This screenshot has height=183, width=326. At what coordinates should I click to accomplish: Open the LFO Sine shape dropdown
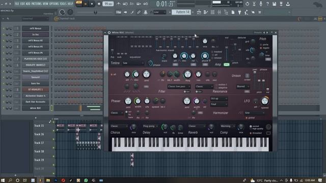point(255,113)
